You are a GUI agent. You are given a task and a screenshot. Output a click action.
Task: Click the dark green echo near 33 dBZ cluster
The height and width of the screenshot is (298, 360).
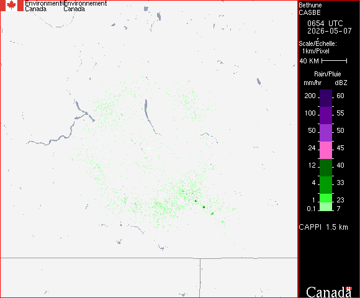coord(204,207)
